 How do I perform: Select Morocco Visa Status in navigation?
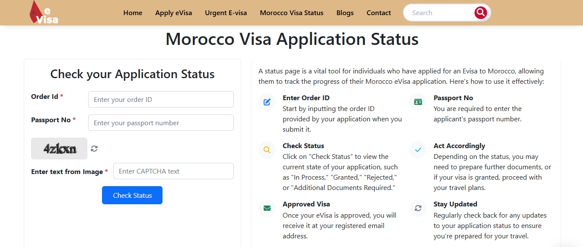292,13
